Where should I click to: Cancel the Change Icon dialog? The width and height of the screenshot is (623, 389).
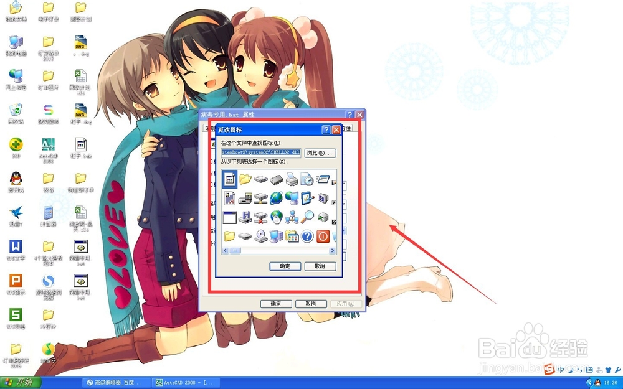320,266
